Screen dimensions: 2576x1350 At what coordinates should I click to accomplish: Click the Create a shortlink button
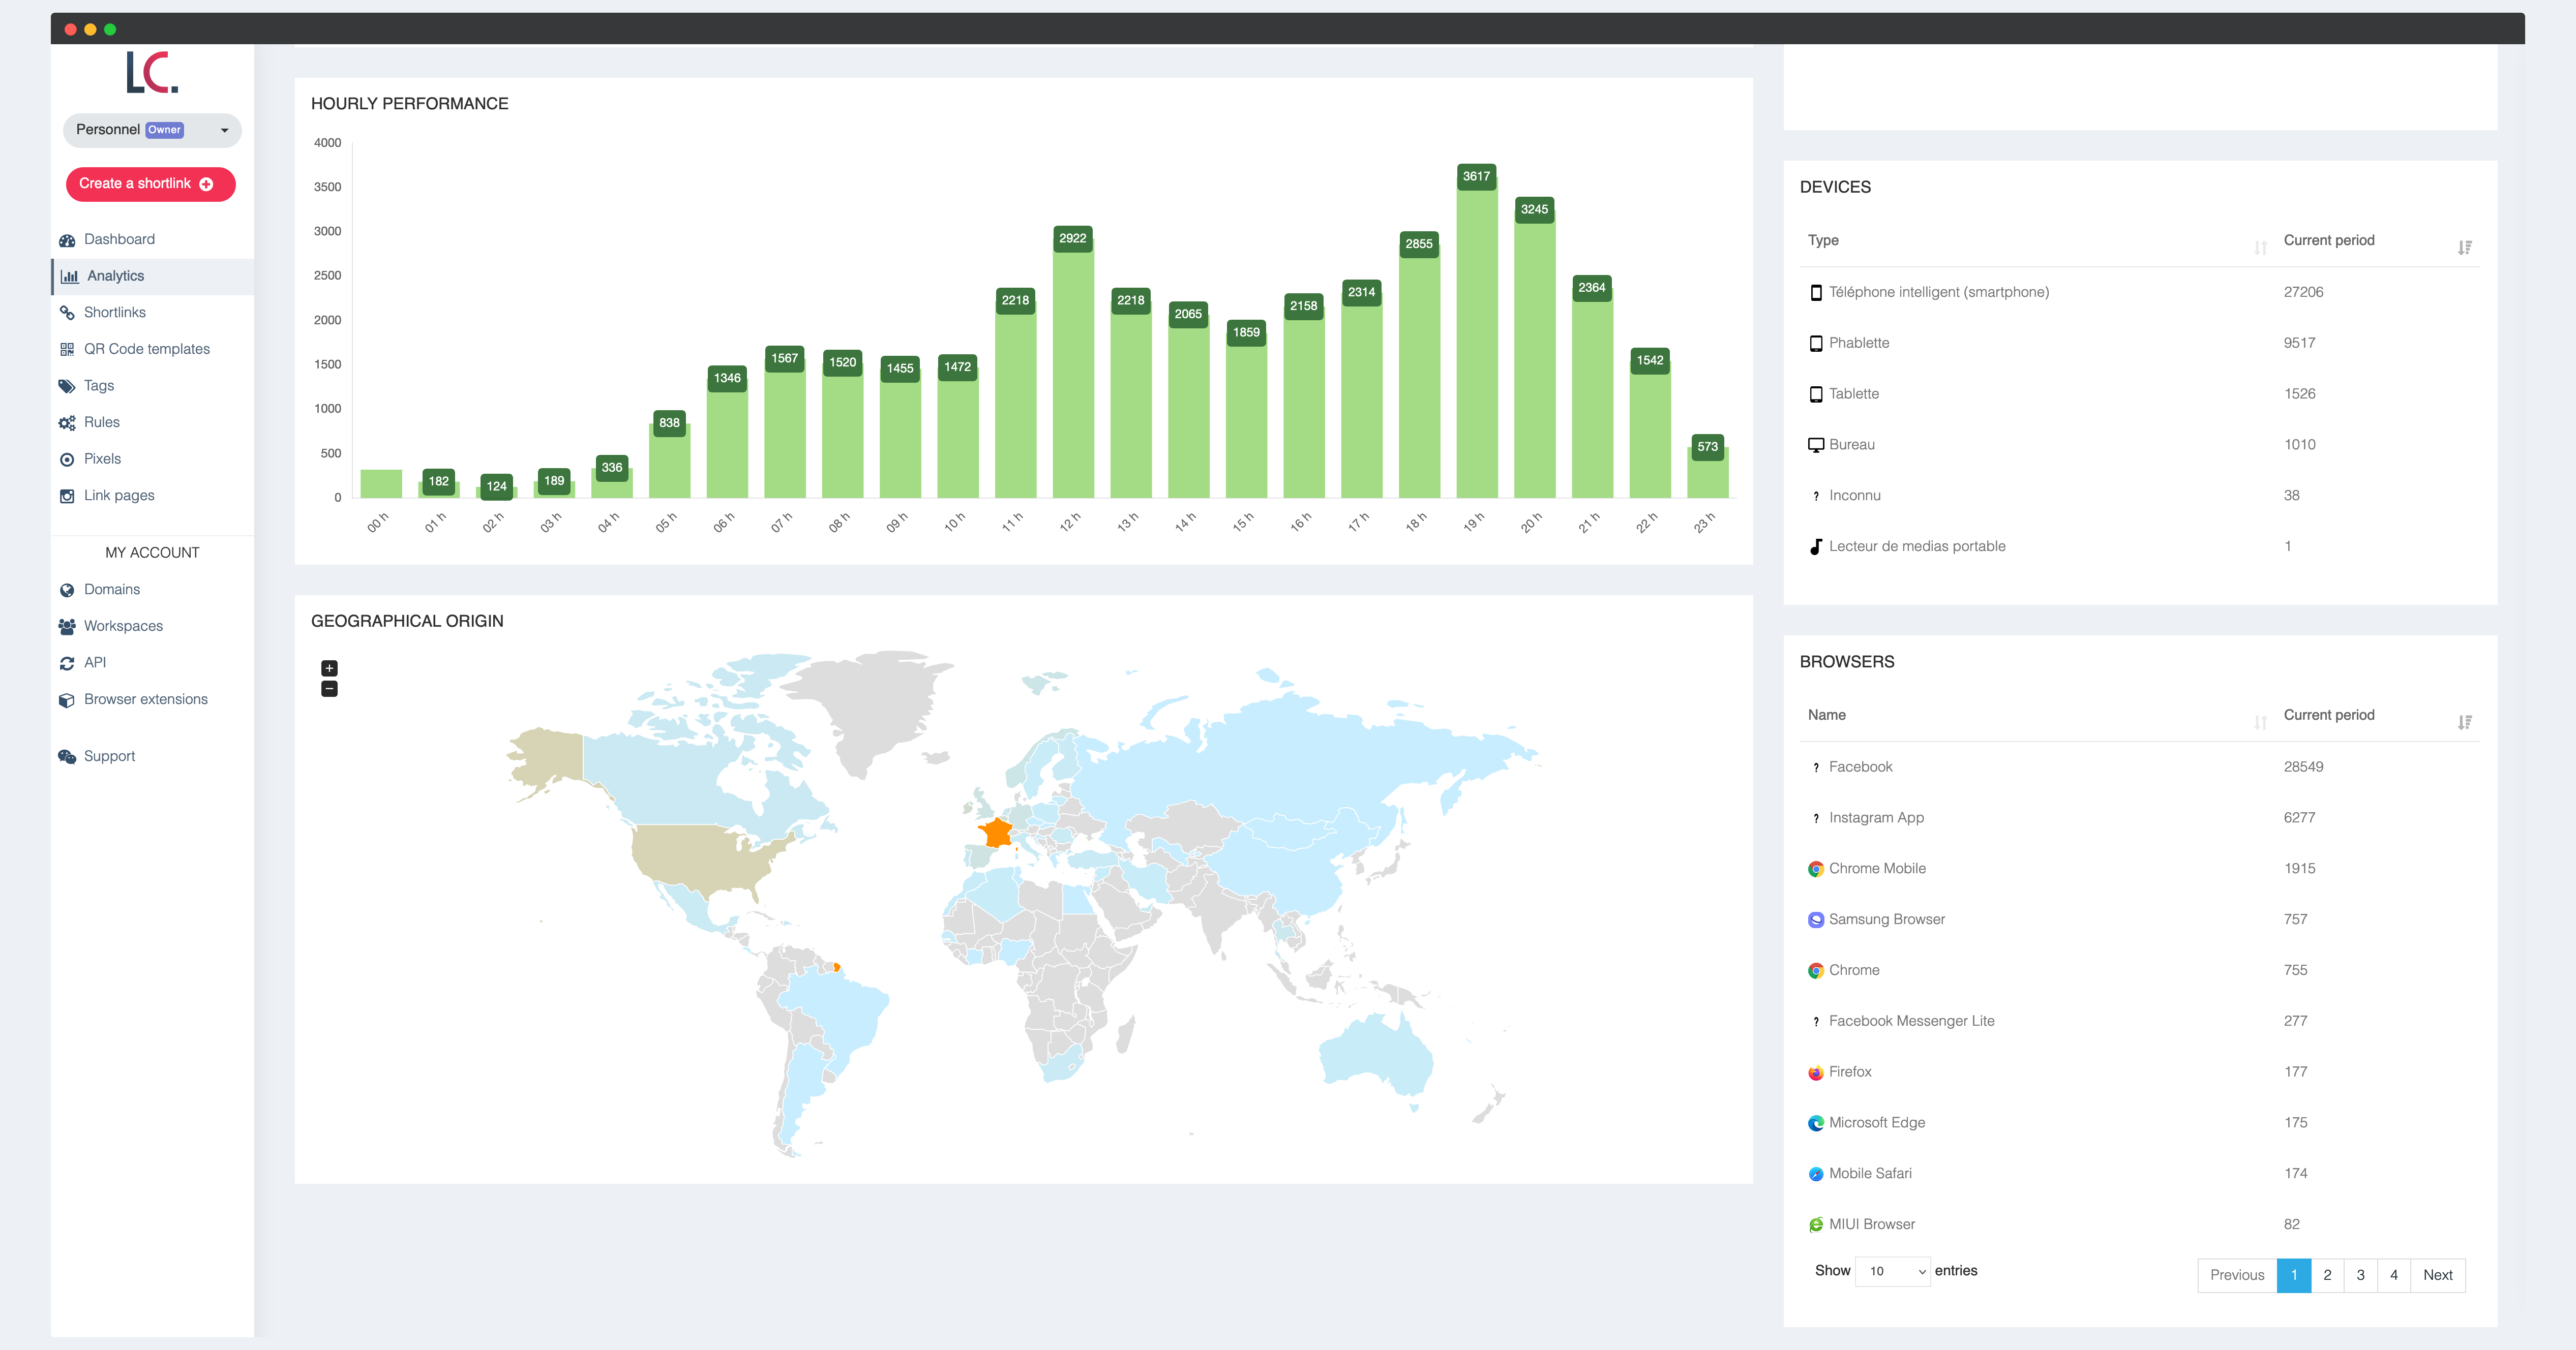[150, 184]
